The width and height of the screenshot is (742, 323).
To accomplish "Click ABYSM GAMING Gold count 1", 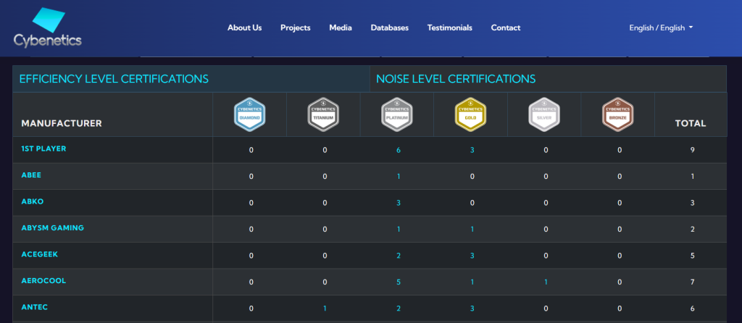I will tap(472, 230).
